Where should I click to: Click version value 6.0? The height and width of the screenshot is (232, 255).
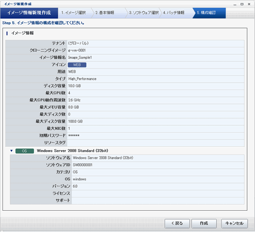(x=75, y=186)
